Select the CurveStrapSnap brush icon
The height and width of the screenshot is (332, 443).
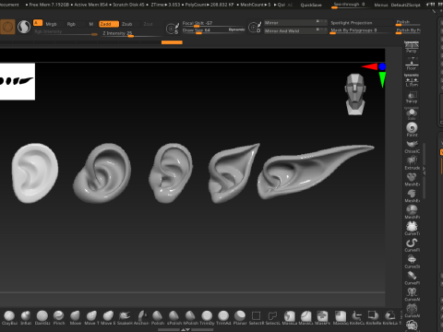[x=412, y=261]
